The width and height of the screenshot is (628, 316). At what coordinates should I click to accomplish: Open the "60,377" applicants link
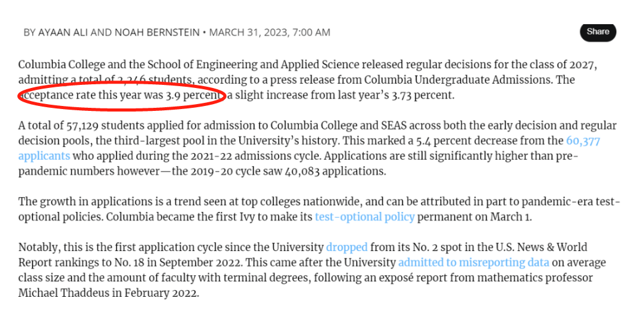(x=583, y=141)
